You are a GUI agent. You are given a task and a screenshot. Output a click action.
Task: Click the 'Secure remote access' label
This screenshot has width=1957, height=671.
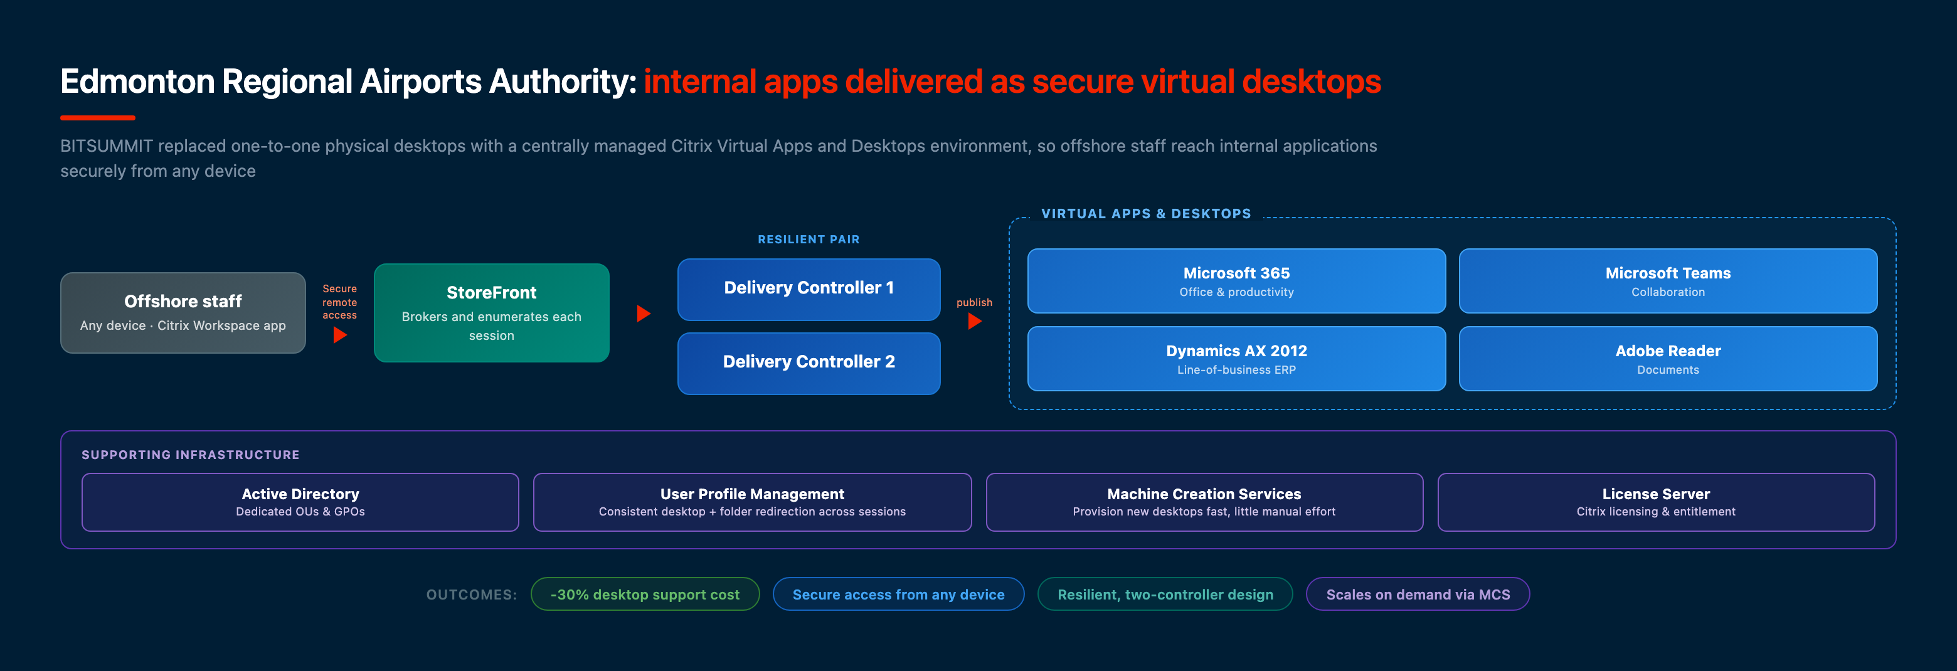click(339, 302)
